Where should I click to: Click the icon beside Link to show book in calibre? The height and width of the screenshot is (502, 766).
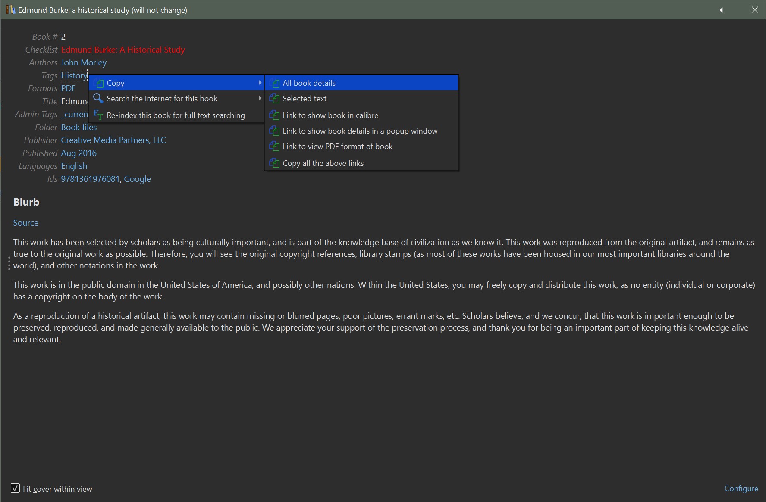[275, 115]
